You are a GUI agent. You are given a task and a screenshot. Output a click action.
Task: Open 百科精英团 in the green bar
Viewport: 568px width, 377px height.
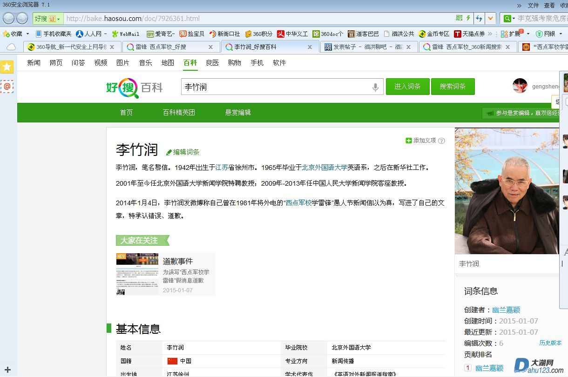click(x=179, y=113)
